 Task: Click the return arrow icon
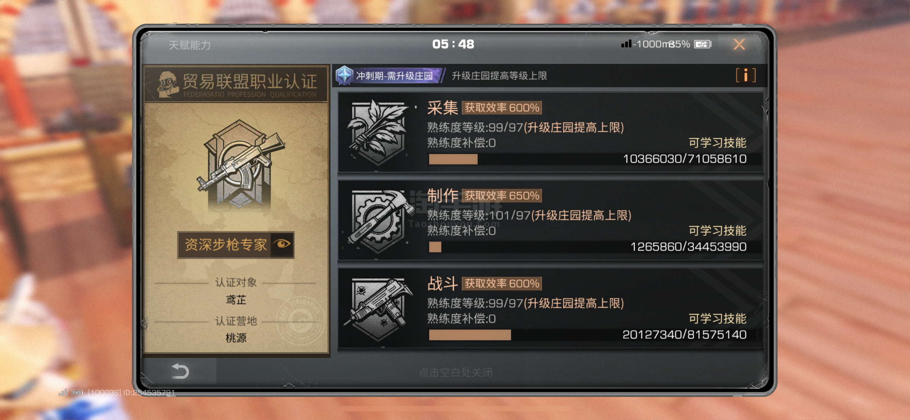point(180,371)
